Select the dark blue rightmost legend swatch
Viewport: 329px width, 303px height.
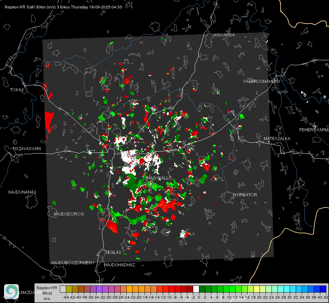tap(323, 289)
